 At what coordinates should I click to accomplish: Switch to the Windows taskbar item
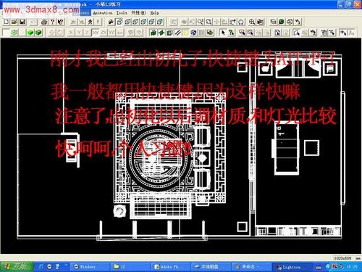tap(90, 267)
